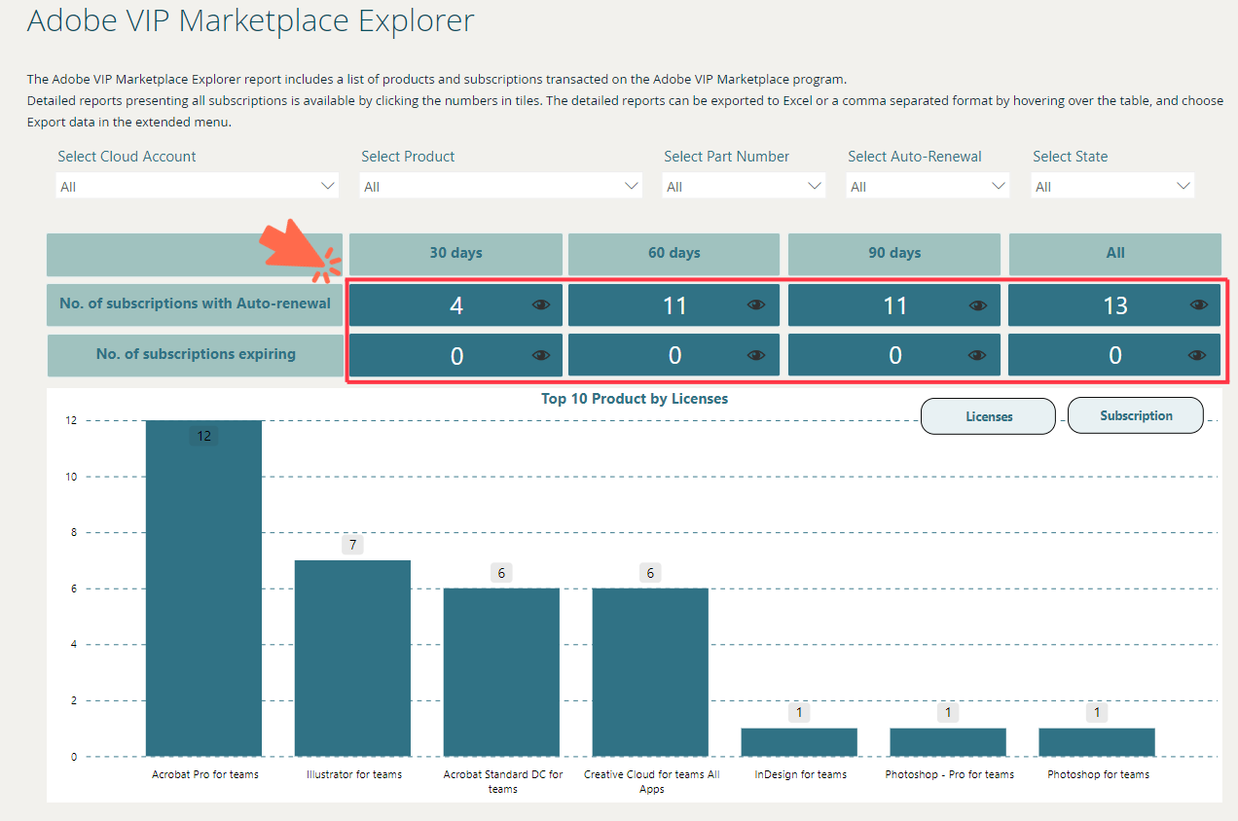Click eye icon in 30 days expiring tile
This screenshot has width=1238, height=821.
[541, 355]
